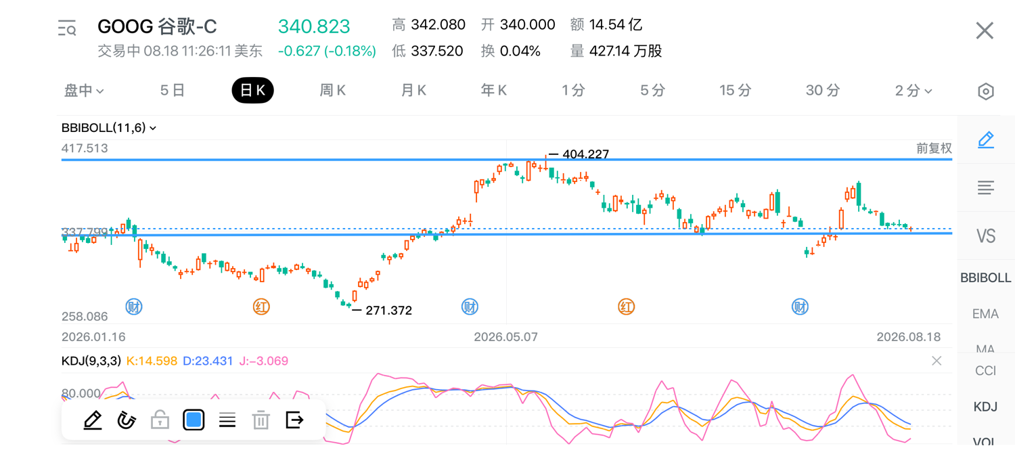This screenshot has height=469, width=1015.
Task: Open the stock search list icon
Action: (x=67, y=28)
